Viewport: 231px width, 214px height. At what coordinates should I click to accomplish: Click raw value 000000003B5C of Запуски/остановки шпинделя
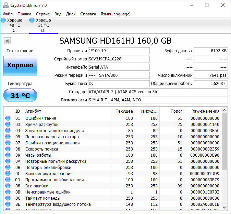(x=205, y=130)
